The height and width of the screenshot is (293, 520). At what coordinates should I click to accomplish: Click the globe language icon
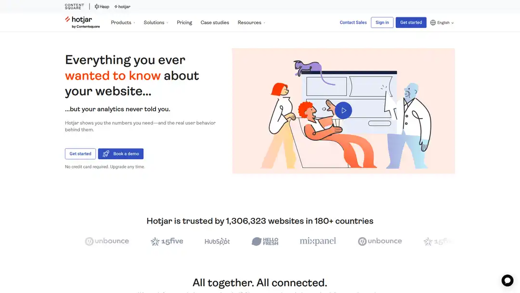click(432, 22)
